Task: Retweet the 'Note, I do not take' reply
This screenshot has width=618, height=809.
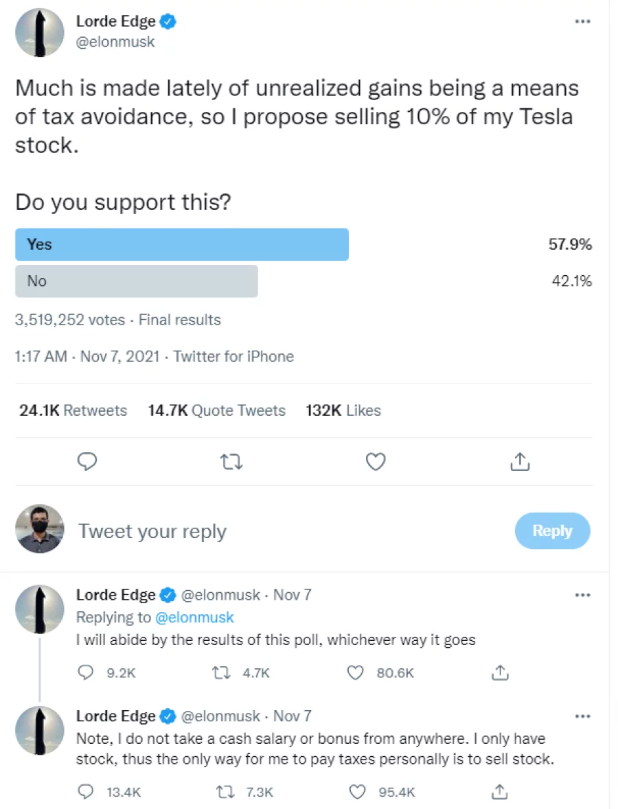Action: [220, 792]
